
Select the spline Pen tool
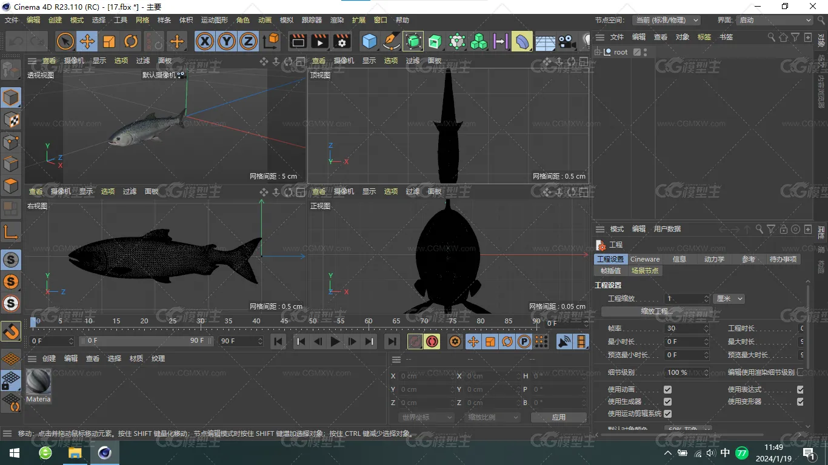coord(392,41)
